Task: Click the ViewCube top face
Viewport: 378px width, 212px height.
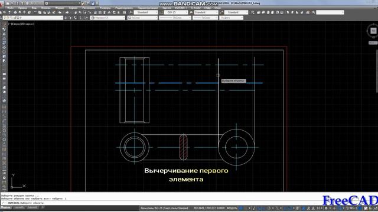Action: coord(373,31)
